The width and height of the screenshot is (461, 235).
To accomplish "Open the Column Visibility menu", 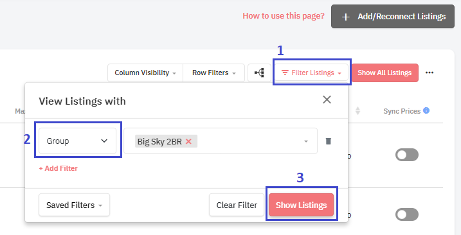I will point(145,73).
